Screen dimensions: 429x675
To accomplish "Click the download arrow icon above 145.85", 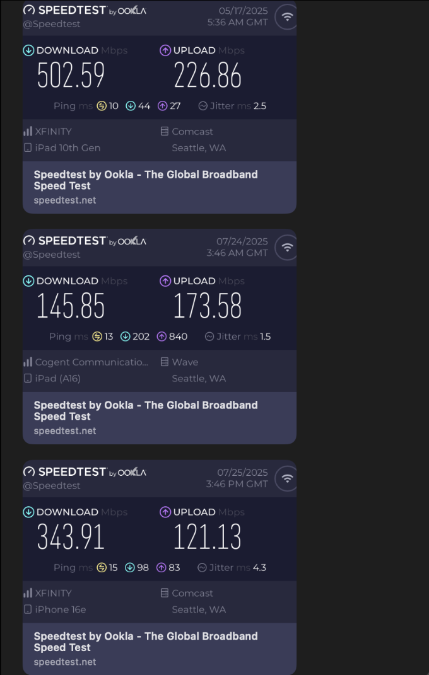I will point(28,281).
